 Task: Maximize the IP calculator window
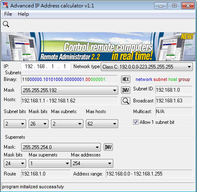174,6
